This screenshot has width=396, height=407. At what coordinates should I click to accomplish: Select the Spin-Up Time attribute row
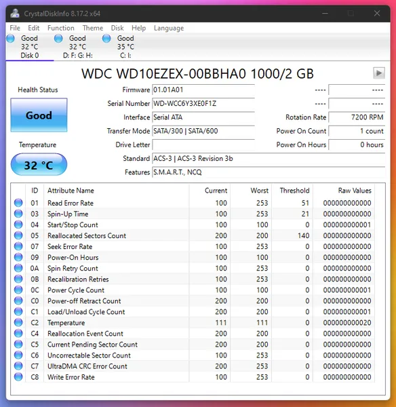pyautogui.click(x=193, y=214)
